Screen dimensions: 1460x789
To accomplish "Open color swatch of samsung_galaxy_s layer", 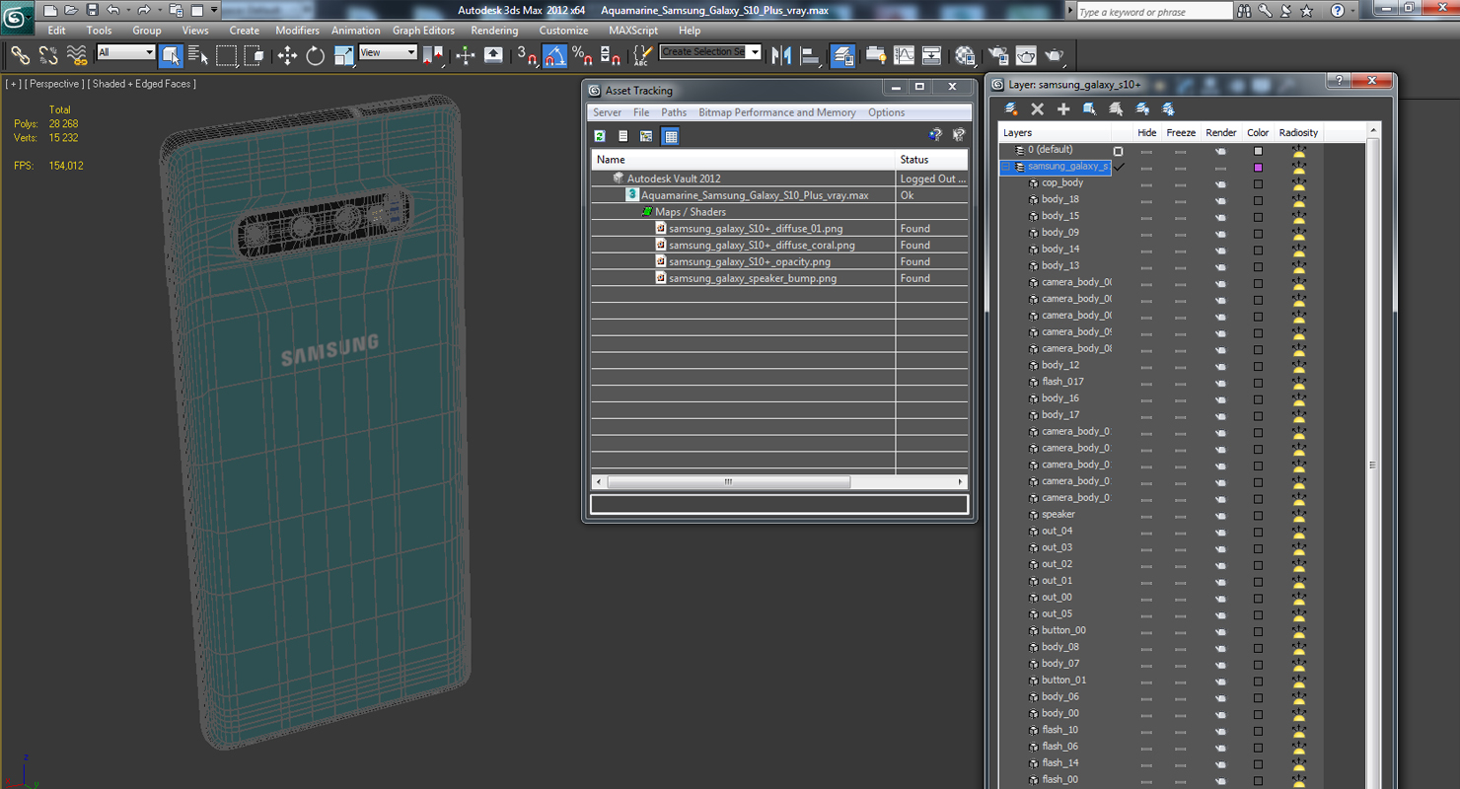I will (1258, 168).
